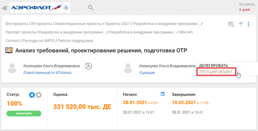Open the three-dot more options menu

tap(249, 24)
